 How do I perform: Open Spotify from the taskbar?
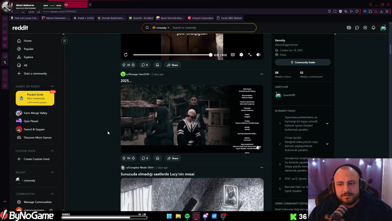[187, 216]
